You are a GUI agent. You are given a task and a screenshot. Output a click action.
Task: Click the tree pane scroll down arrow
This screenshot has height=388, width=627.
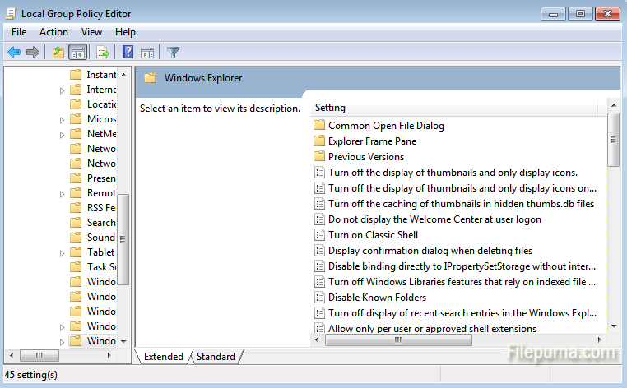click(x=123, y=341)
